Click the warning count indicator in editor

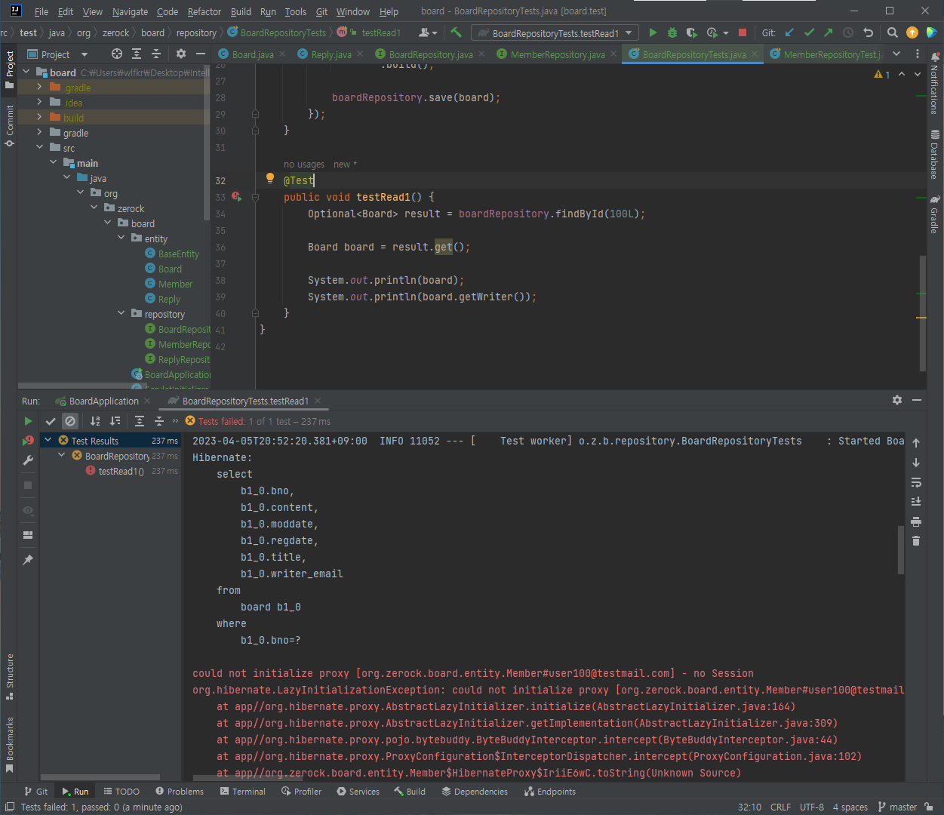pyautogui.click(x=882, y=74)
